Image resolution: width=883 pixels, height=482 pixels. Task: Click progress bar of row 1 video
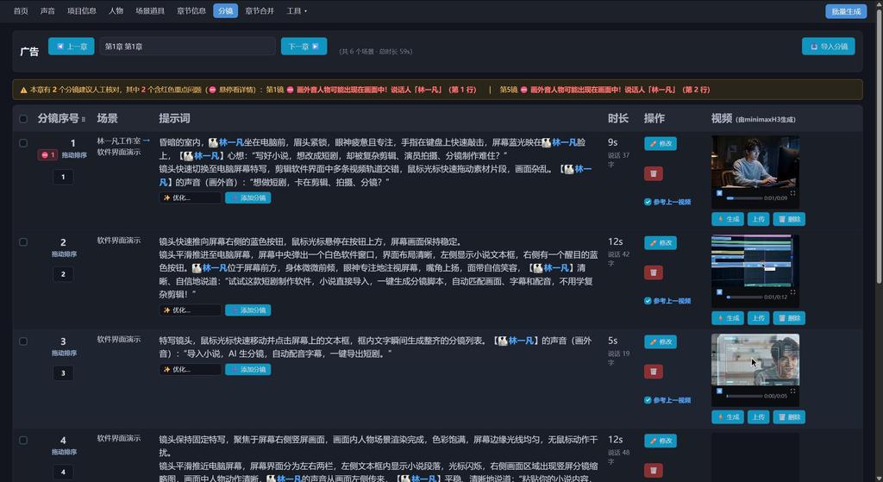744,198
